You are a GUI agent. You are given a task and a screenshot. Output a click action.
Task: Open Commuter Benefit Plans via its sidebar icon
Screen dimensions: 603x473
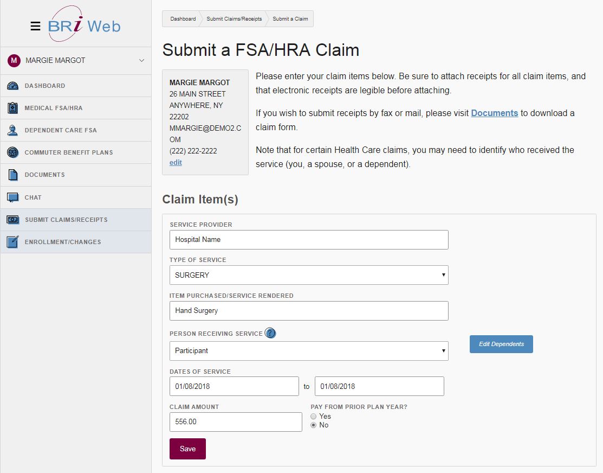tap(14, 152)
